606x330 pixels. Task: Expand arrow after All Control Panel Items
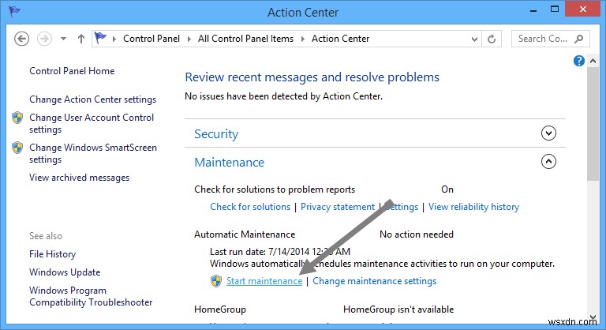click(303, 39)
